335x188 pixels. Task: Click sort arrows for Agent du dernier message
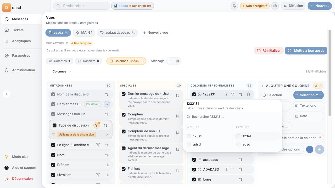177,150
